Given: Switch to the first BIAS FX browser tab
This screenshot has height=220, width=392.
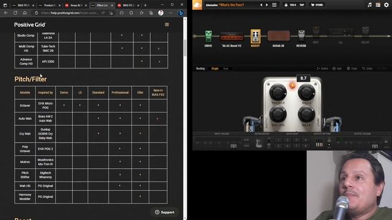Looking at the screenshot, I should point(23,5).
